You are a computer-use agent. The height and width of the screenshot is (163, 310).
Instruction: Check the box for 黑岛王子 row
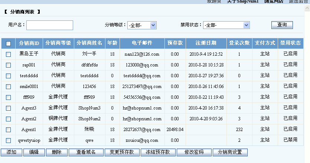click(x=9, y=54)
